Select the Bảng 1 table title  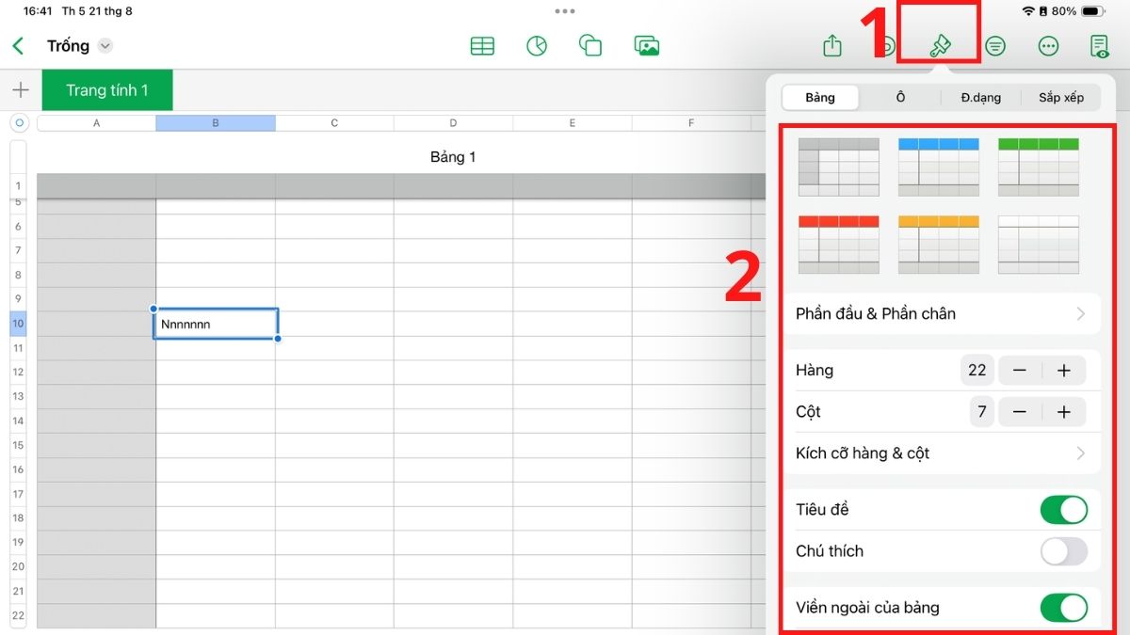(453, 157)
